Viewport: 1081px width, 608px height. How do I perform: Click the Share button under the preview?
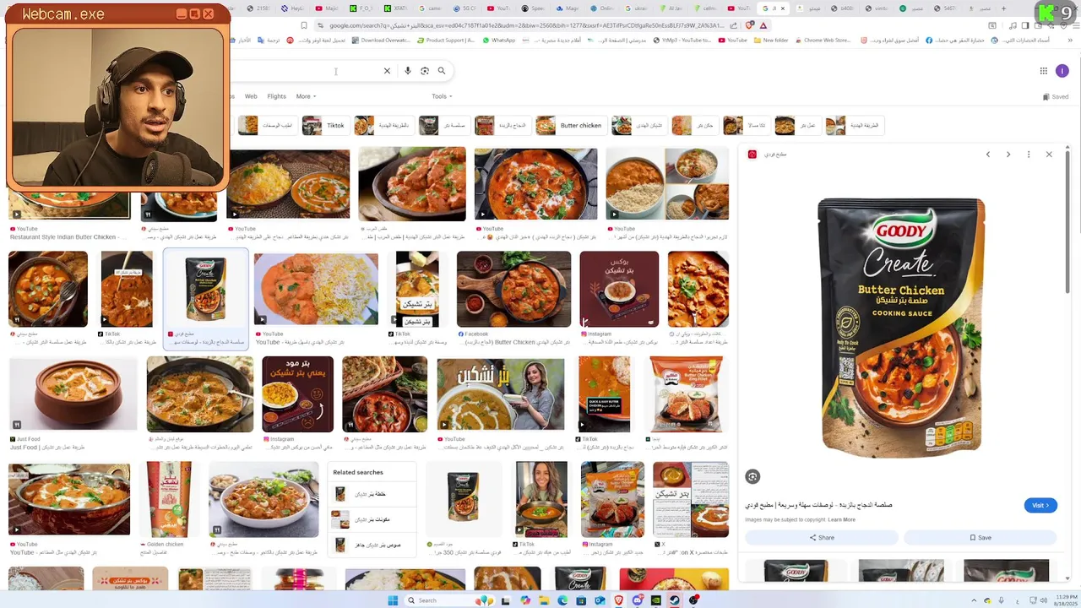[x=822, y=538]
